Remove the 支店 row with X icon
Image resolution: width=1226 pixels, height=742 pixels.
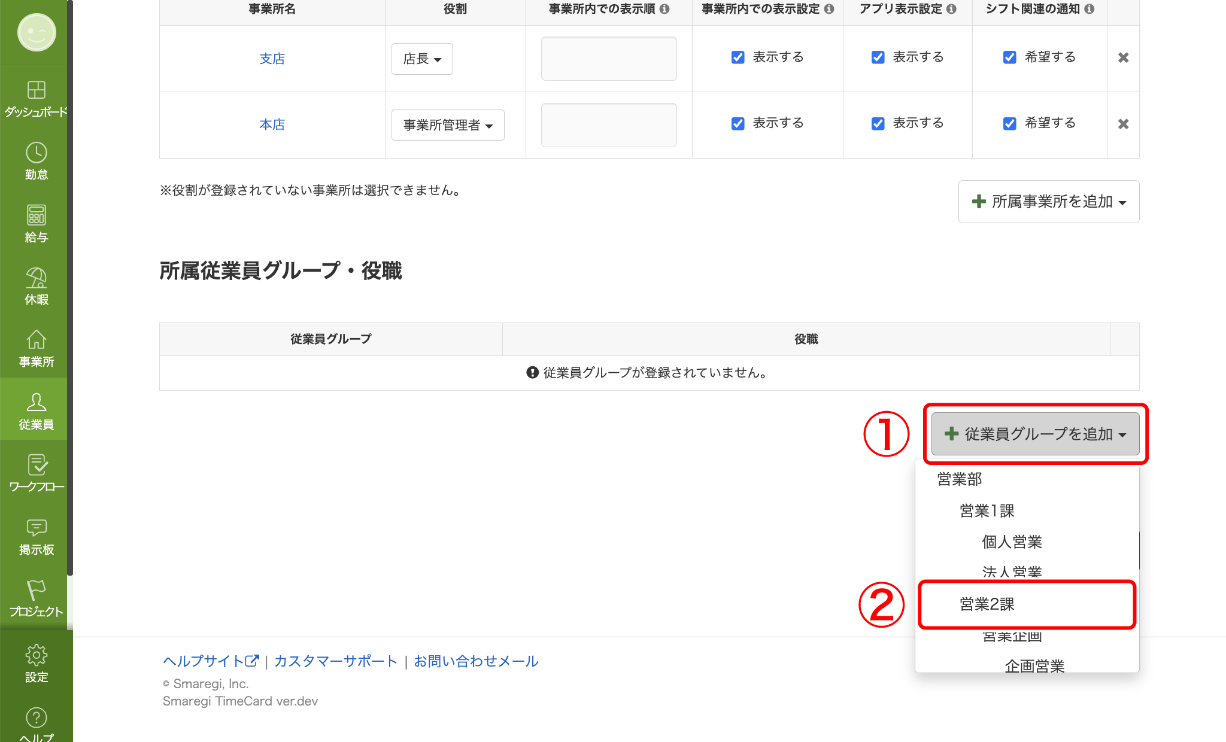click(x=1124, y=57)
